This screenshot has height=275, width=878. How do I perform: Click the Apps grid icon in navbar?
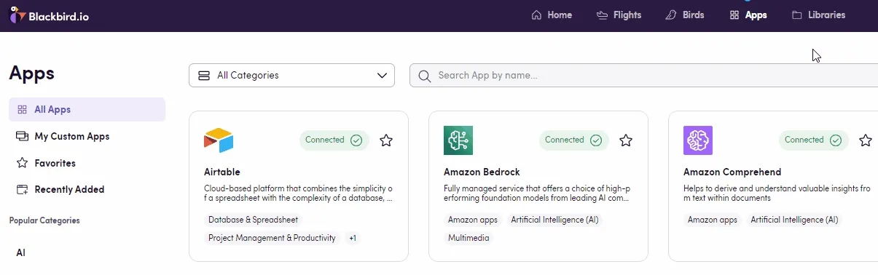[734, 15]
